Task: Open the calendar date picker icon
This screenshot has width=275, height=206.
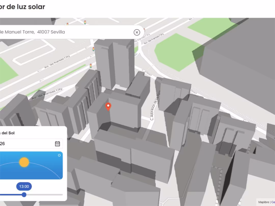Action: coord(58,144)
